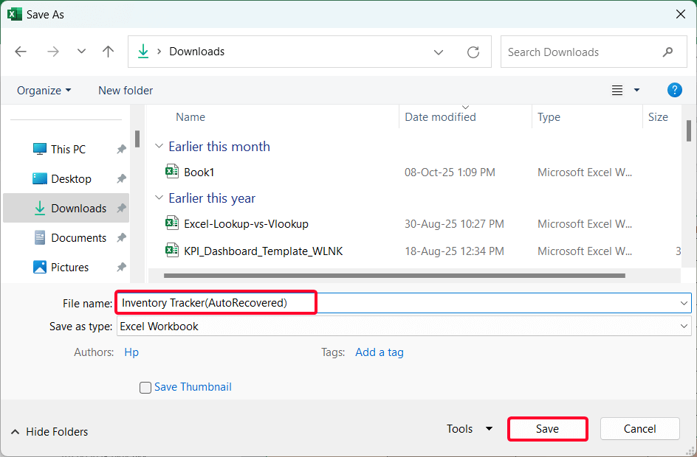Enable the Save Thumbnail checkbox
The width and height of the screenshot is (697, 457).
pyautogui.click(x=145, y=387)
